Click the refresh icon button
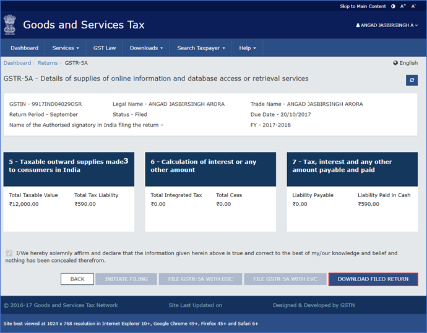The width and height of the screenshot is (427, 333). 412,80
